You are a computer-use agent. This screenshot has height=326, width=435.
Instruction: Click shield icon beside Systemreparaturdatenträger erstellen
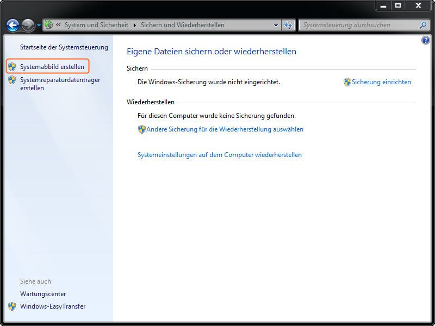click(12, 80)
